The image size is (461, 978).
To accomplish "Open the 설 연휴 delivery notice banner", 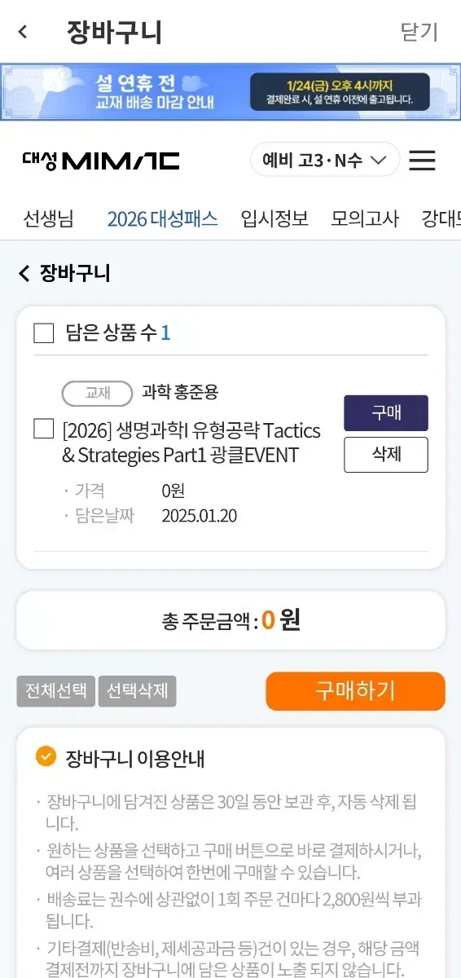I will (x=230, y=92).
